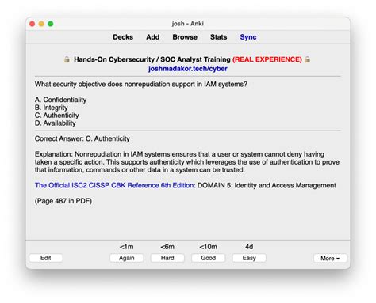Click the DOMAIN 5 Identity and Access Management text
376x303 pixels.
(267, 185)
